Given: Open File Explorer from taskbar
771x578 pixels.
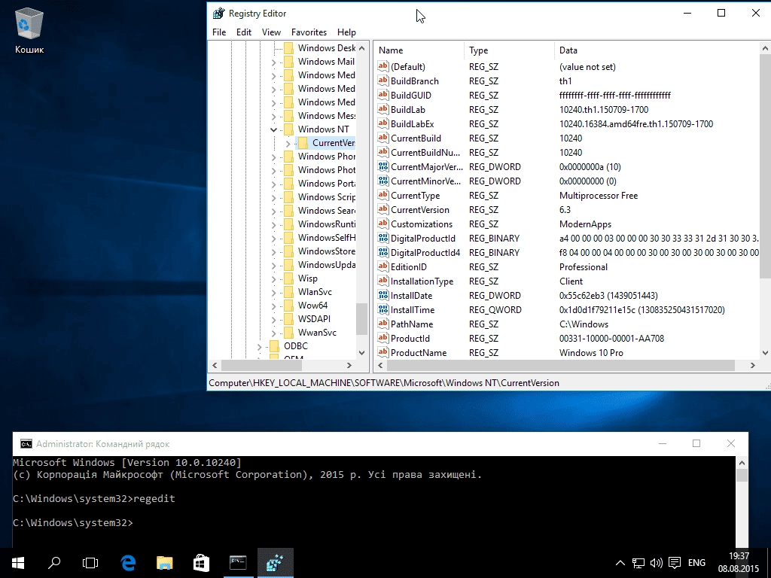Looking at the screenshot, I should pyautogui.click(x=165, y=563).
